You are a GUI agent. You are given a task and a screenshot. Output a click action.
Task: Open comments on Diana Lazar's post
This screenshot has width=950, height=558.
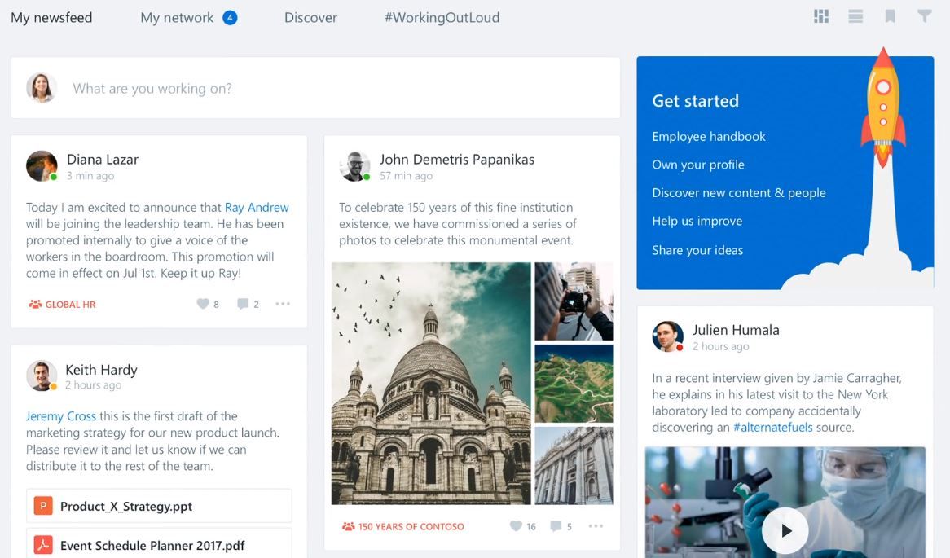pyautogui.click(x=243, y=304)
